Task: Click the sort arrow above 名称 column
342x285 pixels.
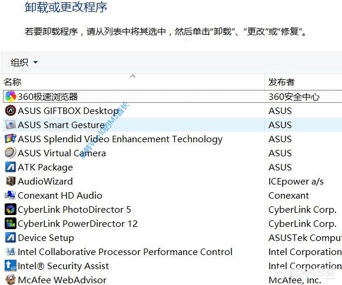Action: (132, 76)
